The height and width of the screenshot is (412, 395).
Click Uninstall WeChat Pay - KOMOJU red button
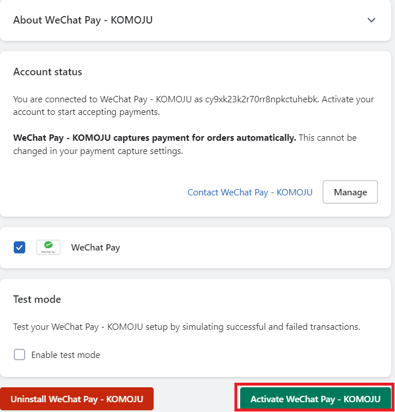click(77, 399)
